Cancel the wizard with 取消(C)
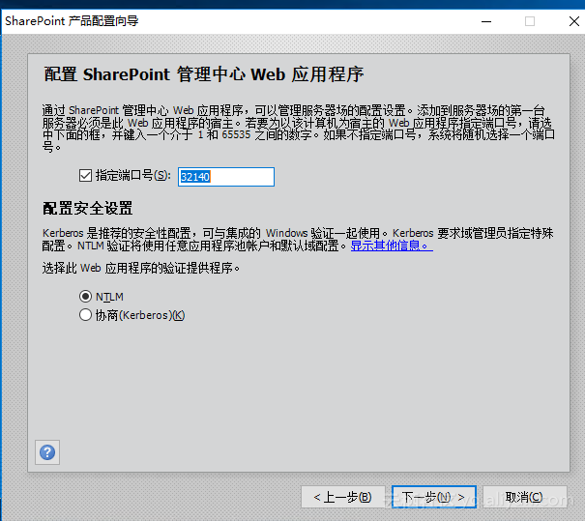 (x=524, y=497)
